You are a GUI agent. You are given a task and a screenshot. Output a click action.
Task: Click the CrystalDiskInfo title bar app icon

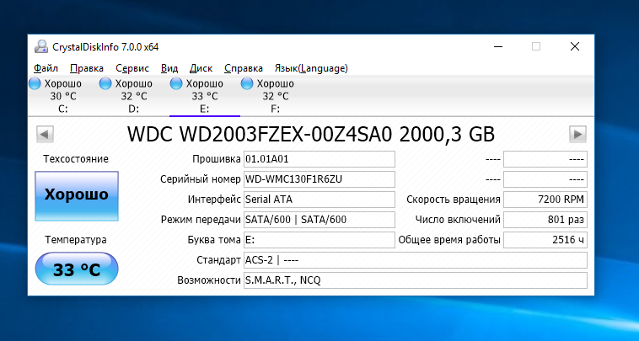point(41,47)
